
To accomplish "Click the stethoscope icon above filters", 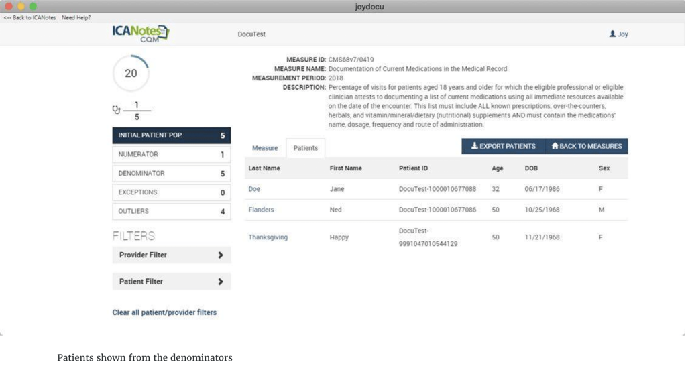I will [x=117, y=110].
